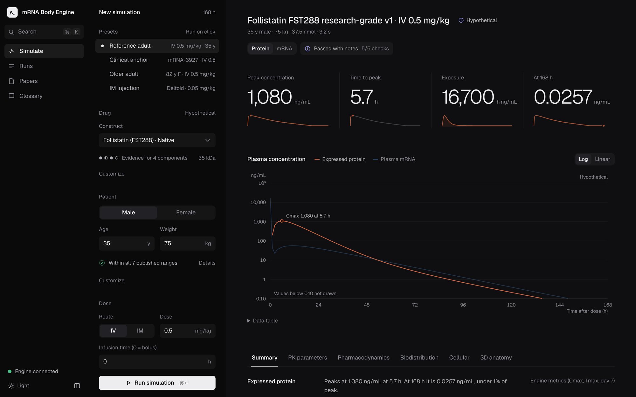Screen dimensions: 636x397
Task: Click the info icon in Passed with notes
Action: pyautogui.click(x=308, y=49)
